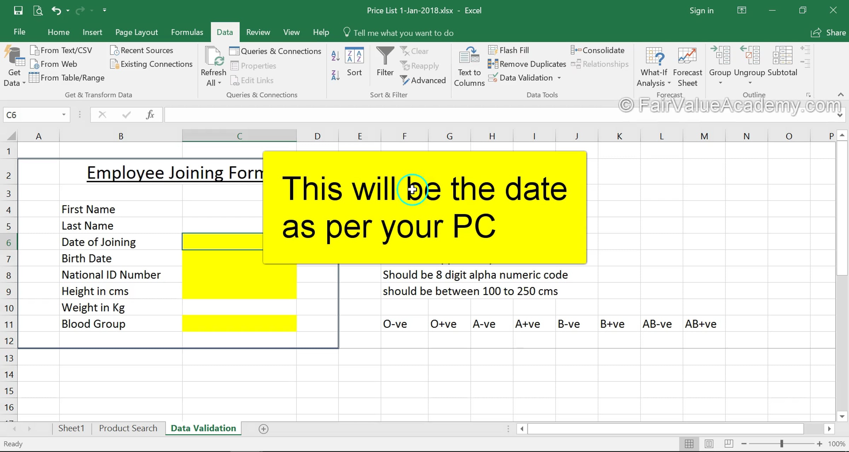Collapse the ribbon with the chevron

[841, 95]
